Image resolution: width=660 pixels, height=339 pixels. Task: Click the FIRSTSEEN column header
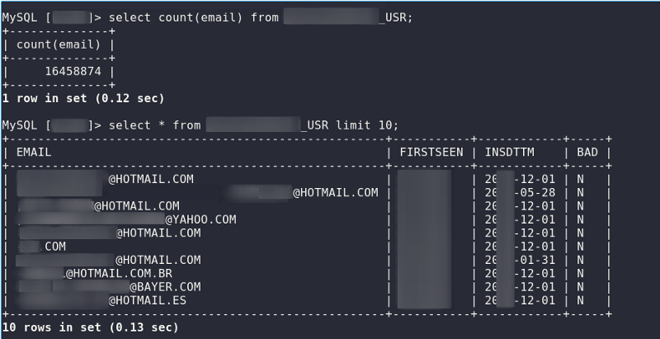point(431,153)
